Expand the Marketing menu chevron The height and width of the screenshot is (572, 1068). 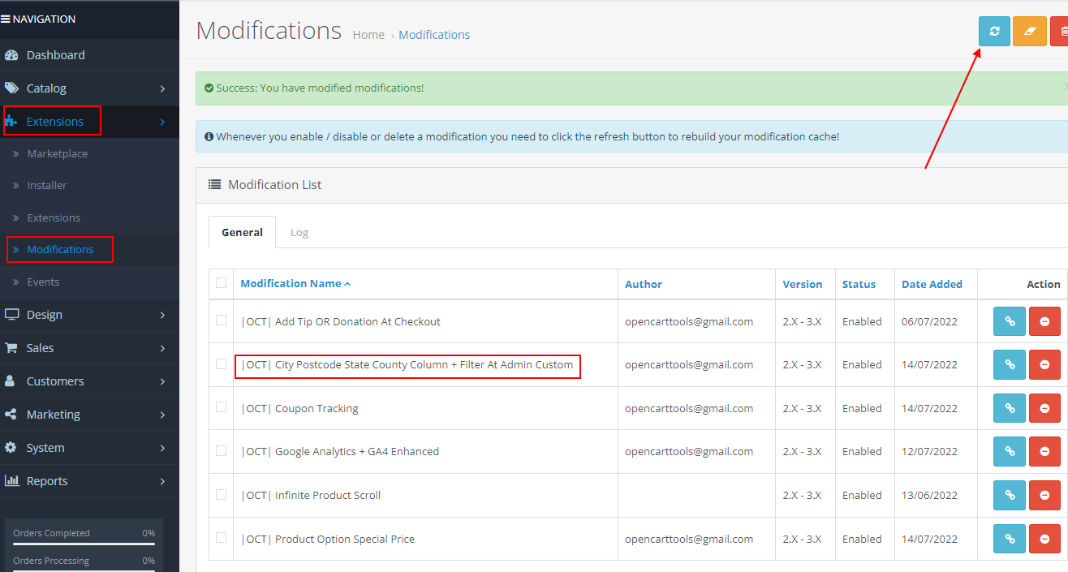[x=162, y=415]
